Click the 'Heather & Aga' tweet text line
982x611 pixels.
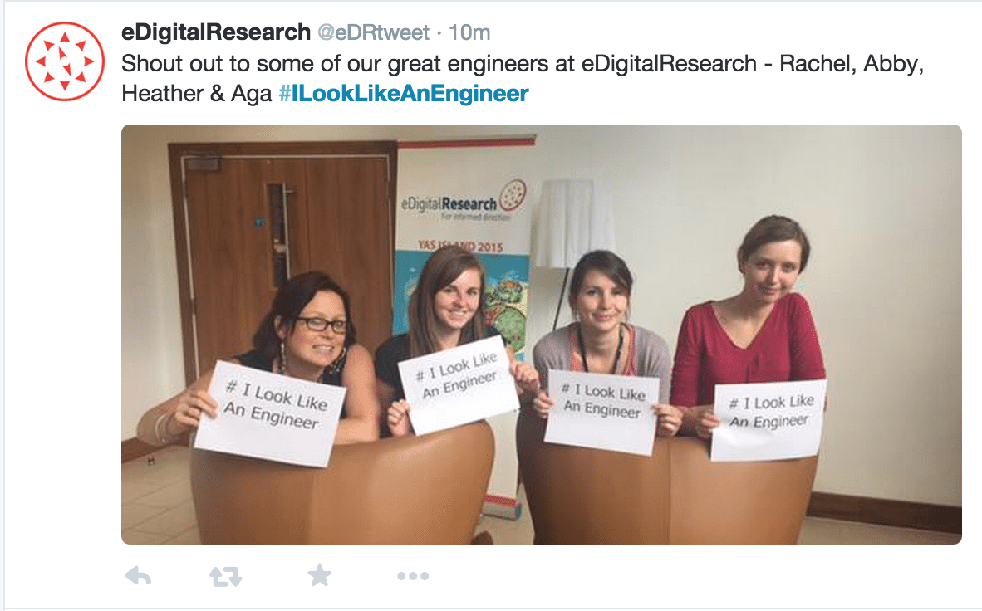tap(197, 93)
